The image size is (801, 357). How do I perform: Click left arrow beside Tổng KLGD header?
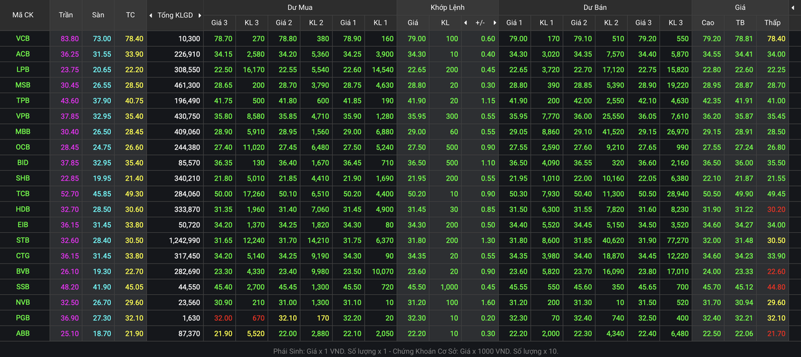(x=151, y=15)
